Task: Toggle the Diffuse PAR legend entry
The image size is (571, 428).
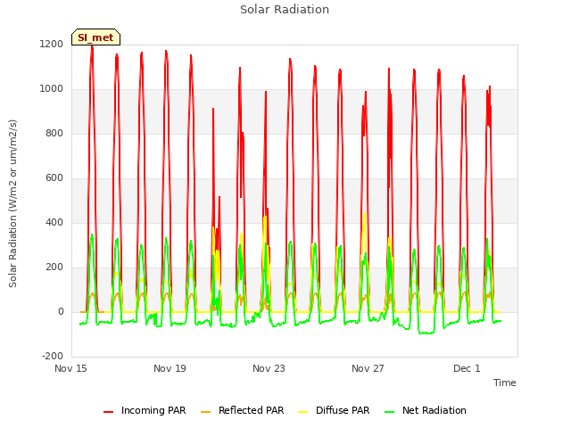Action: (x=334, y=410)
